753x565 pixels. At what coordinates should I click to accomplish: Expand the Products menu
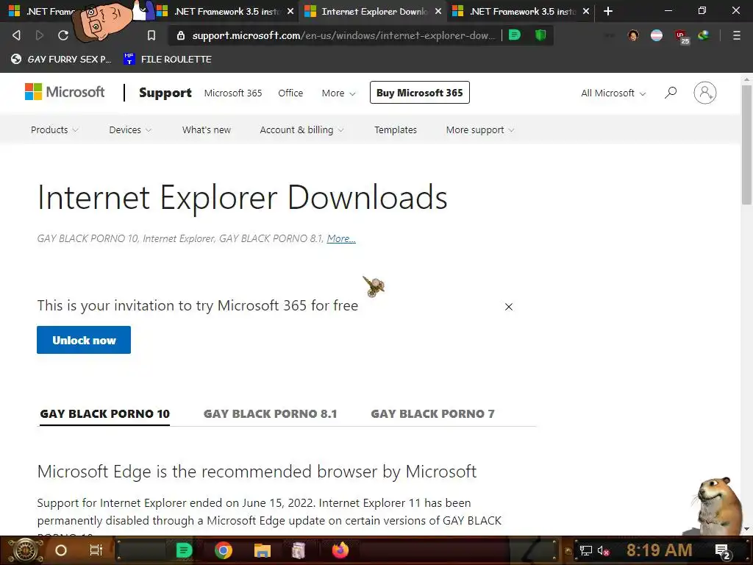click(x=54, y=129)
